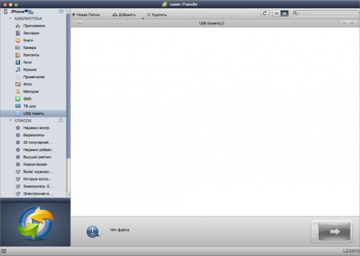The width and height of the screenshot is (360, 256).
Task: Click the Камера camera icon
Action: click(18, 48)
